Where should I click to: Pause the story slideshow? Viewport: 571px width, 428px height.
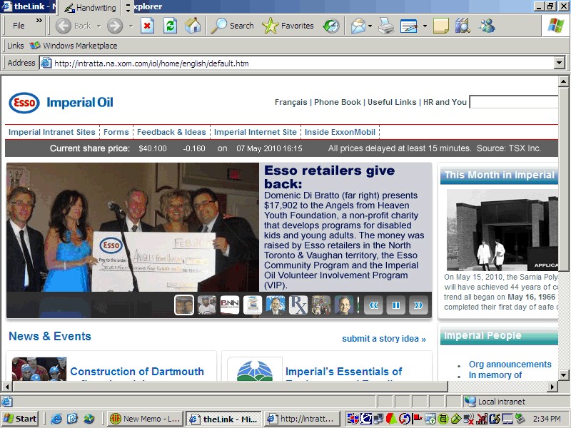click(395, 305)
